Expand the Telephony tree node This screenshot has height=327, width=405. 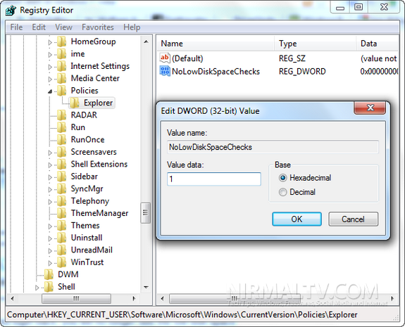50,202
